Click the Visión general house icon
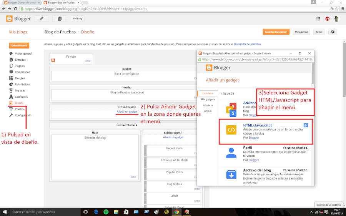346x216 pixels. pos(11,53)
